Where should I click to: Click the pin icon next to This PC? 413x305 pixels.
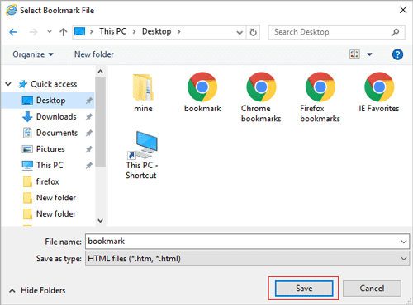88,166
